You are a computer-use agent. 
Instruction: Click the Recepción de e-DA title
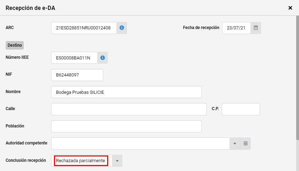(30, 8)
